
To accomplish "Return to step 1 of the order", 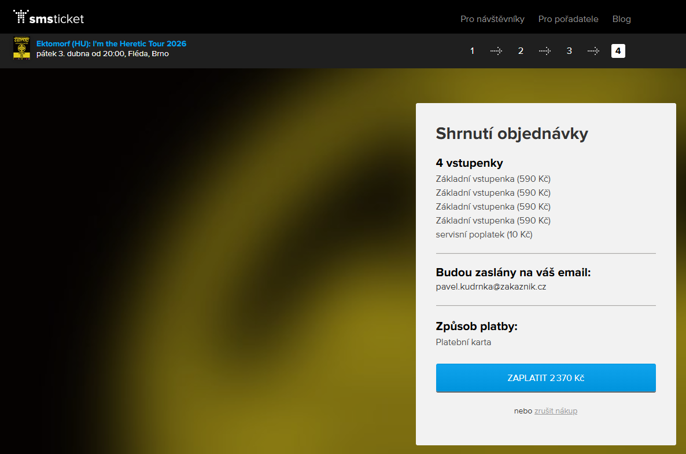I will pyautogui.click(x=472, y=51).
